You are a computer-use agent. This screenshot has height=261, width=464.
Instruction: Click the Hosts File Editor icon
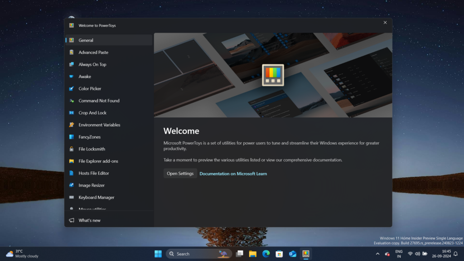coord(72,173)
